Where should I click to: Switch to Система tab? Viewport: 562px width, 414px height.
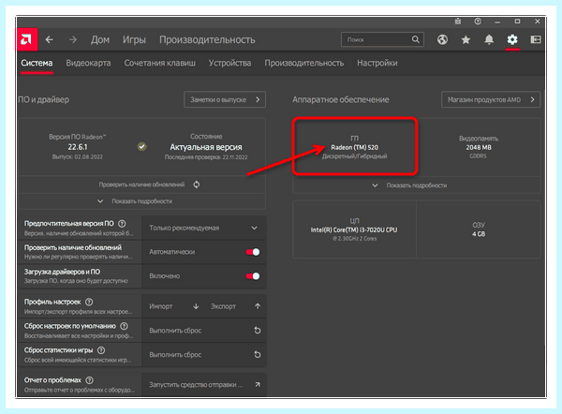click(37, 63)
